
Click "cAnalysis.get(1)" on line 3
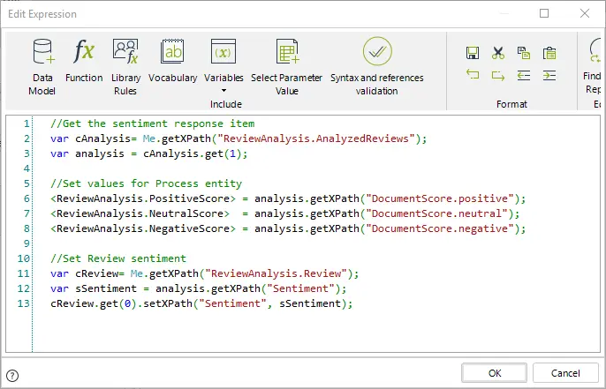(192, 153)
